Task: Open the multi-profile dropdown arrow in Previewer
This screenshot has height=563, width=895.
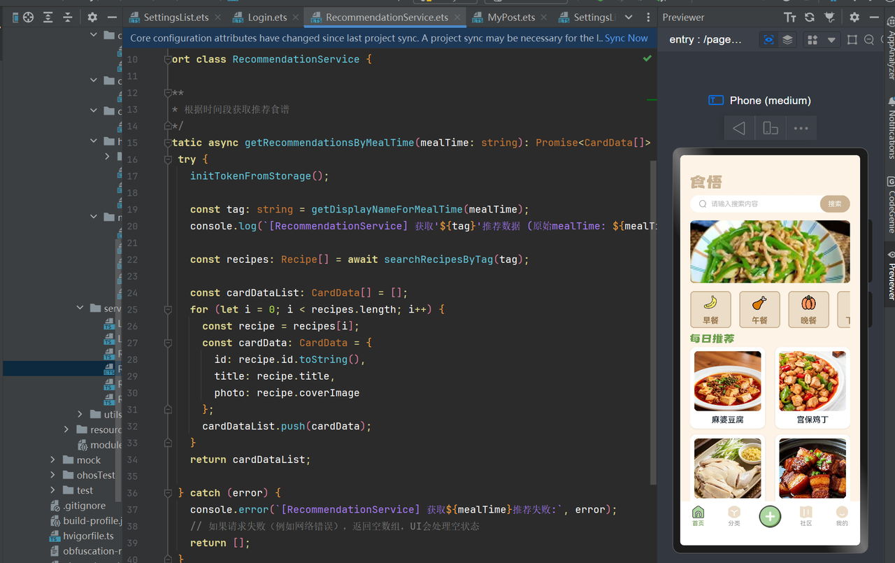Action: [831, 40]
